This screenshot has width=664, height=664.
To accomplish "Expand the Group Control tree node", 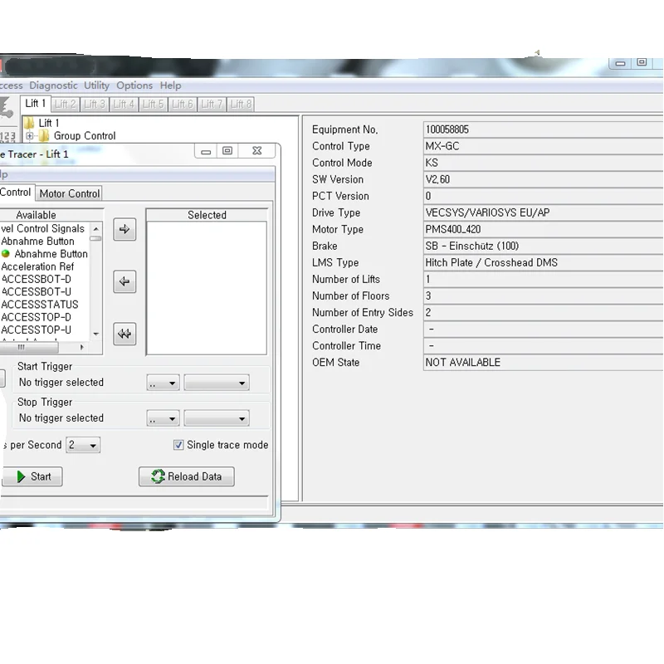I will (29, 136).
